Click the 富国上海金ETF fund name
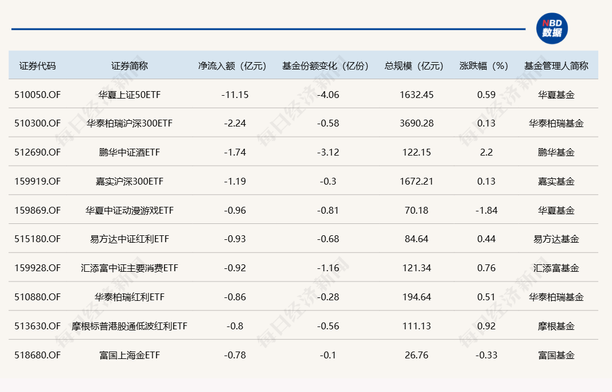Viewport: 612px width, 392px height. coord(130,355)
